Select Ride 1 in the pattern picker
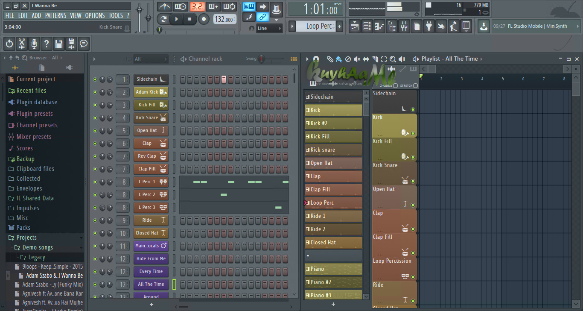This screenshot has height=311, width=583. (333, 216)
